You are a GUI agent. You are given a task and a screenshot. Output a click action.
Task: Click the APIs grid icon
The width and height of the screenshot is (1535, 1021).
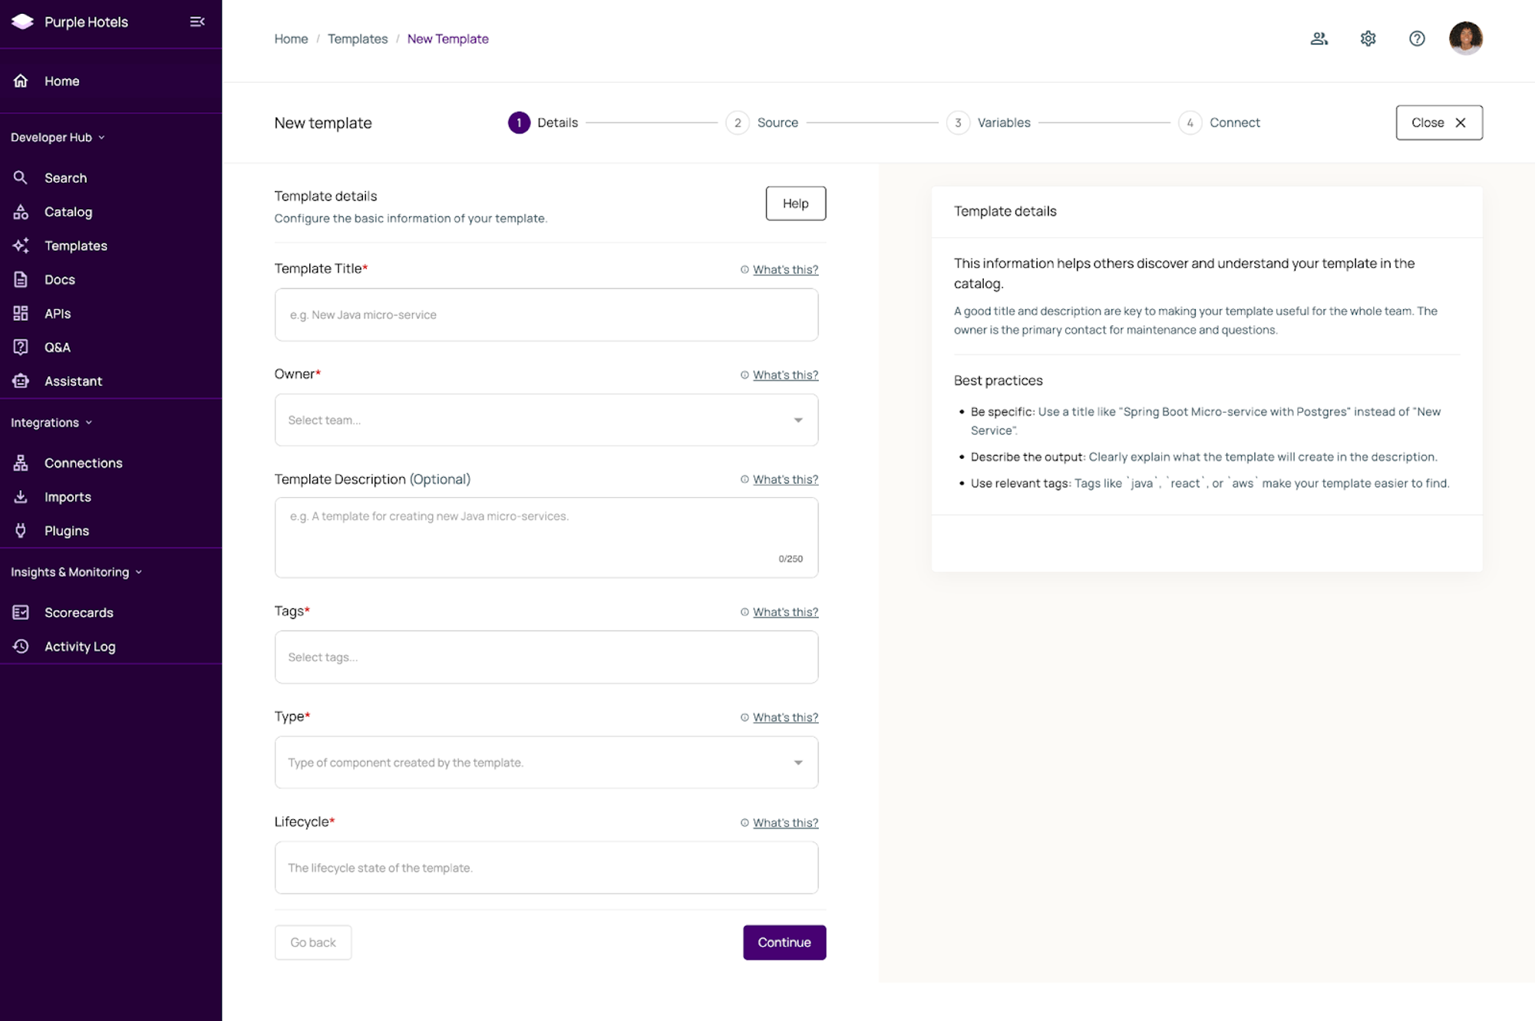[x=21, y=313]
